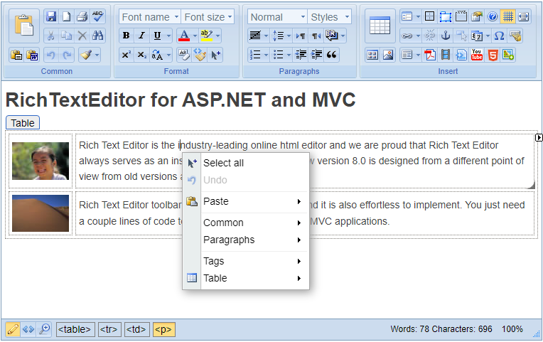Toggle italic formatting

coord(141,36)
